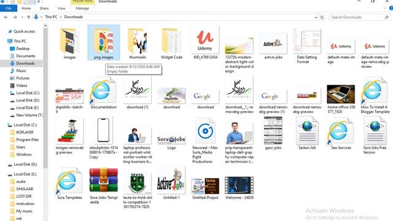This screenshot has height=221, width=393.
Task: Select the tevta skills competition image
Action: pos(138,191)
